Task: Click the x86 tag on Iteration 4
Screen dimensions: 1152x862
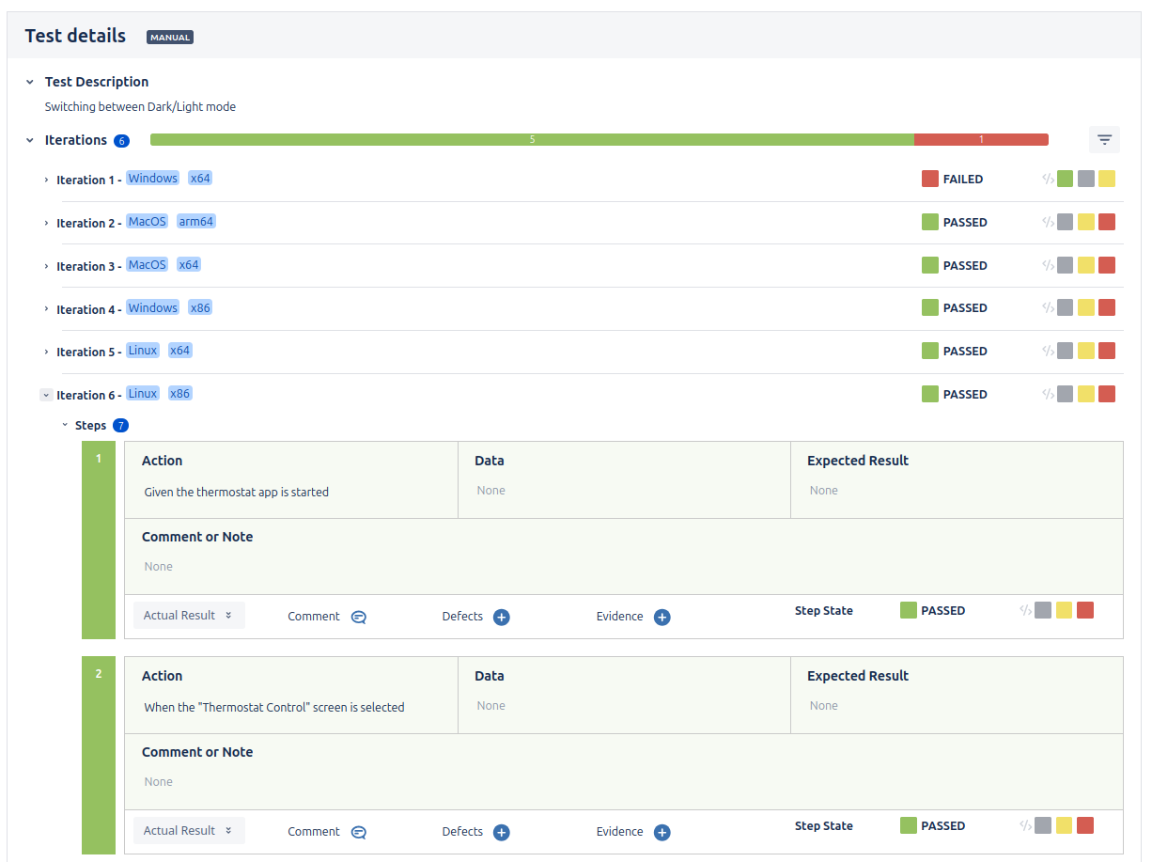Action: point(199,308)
